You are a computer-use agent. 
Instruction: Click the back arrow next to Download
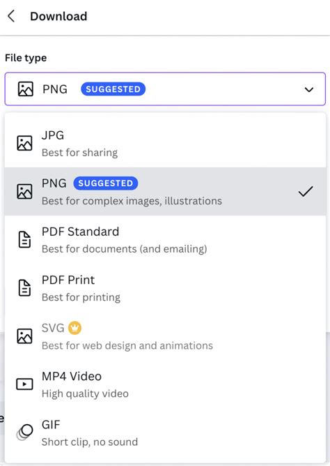point(11,16)
